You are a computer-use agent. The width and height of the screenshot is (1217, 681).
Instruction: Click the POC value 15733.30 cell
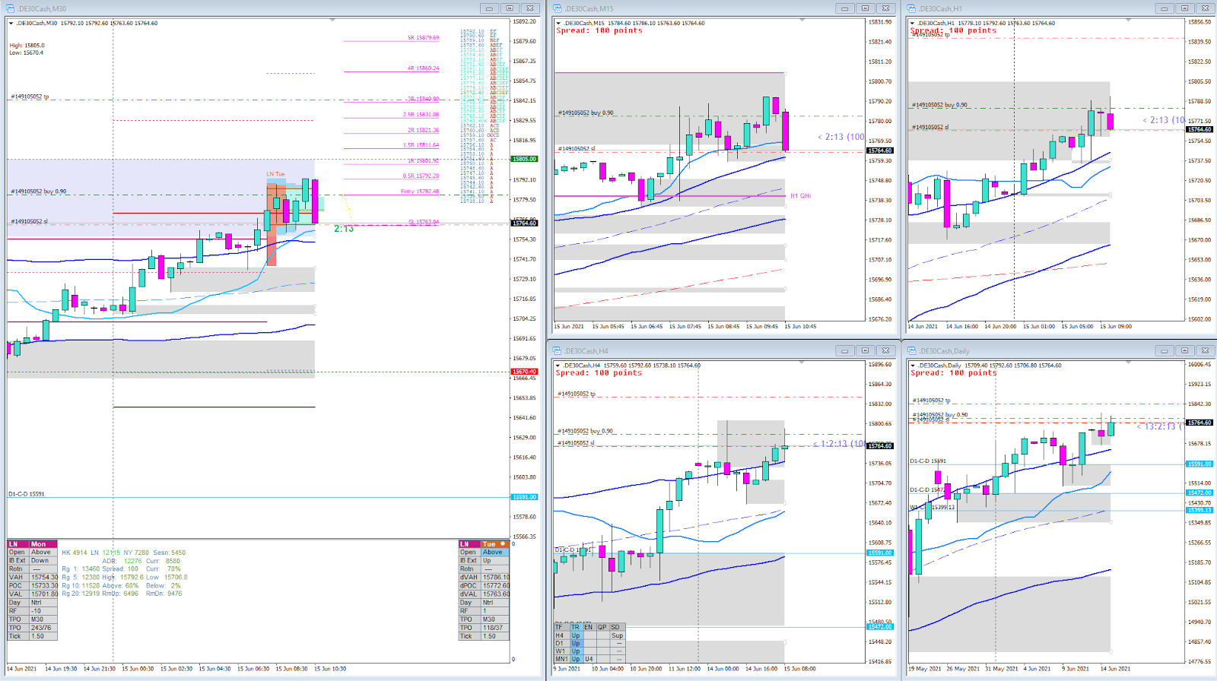43,586
